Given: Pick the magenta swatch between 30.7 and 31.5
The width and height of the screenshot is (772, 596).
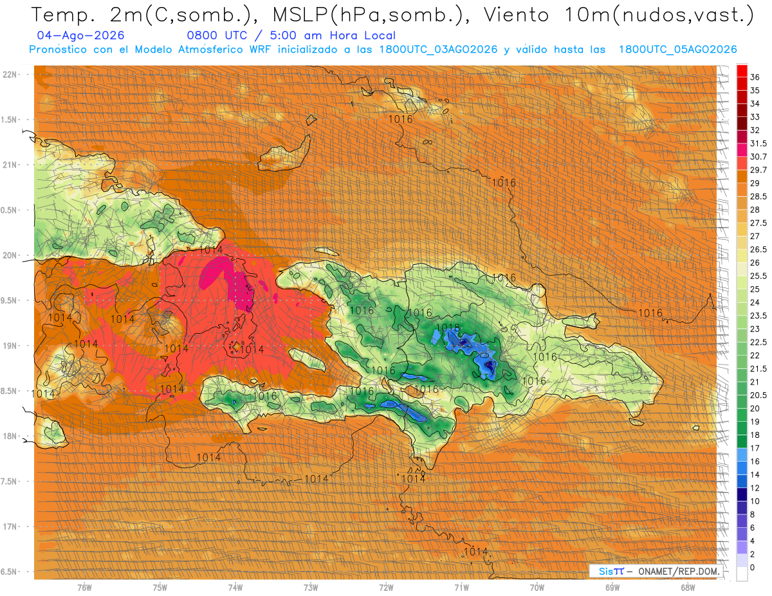Looking at the screenshot, I should pos(742,150).
